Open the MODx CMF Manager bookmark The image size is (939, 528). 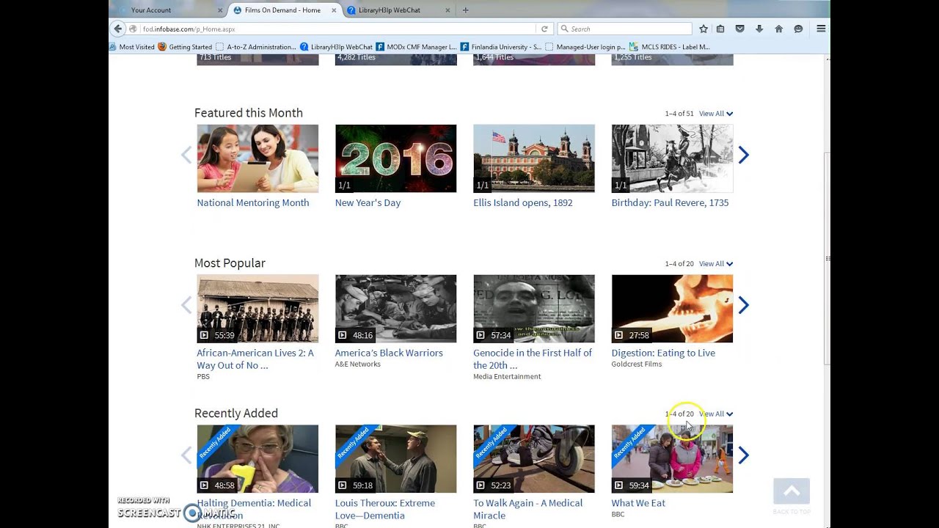tap(416, 47)
